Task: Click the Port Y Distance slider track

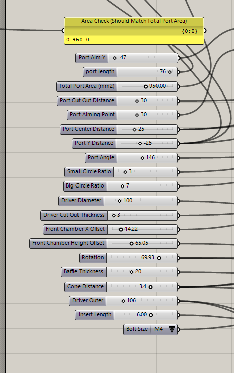Action: pos(146,143)
